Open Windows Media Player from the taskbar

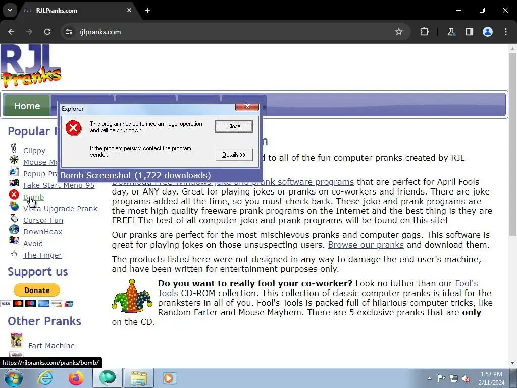[170, 378]
